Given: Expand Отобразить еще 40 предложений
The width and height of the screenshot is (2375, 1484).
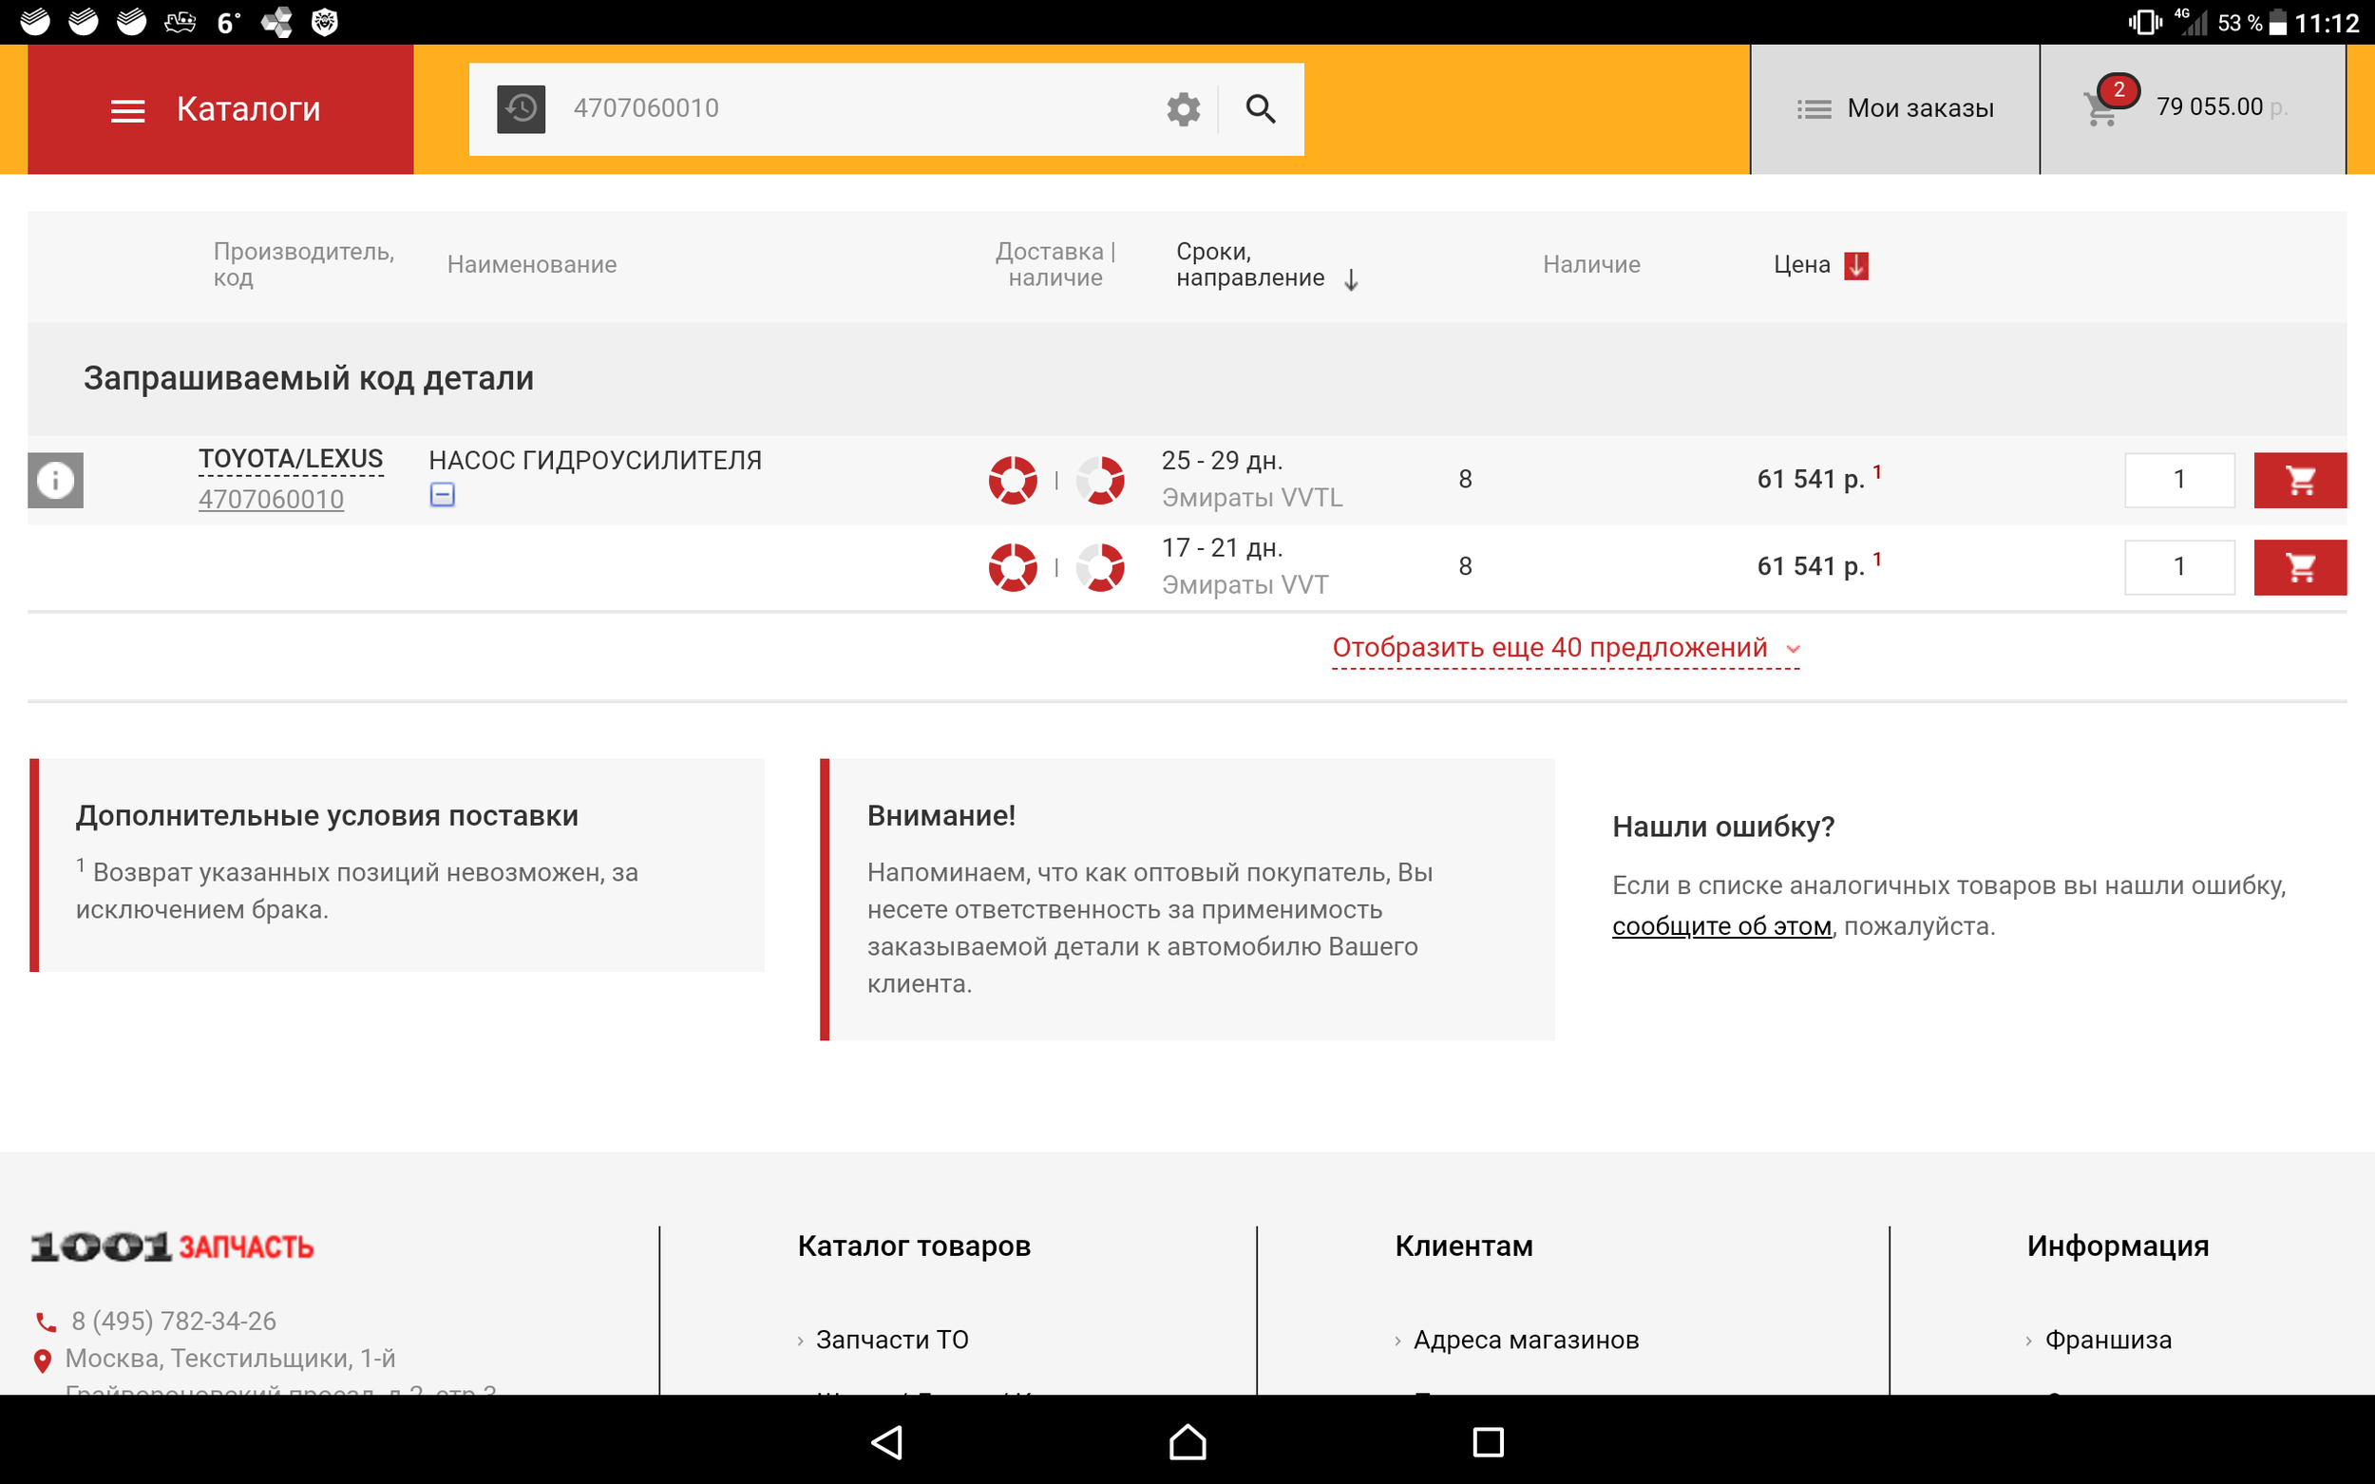Looking at the screenshot, I should click(1566, 649).
